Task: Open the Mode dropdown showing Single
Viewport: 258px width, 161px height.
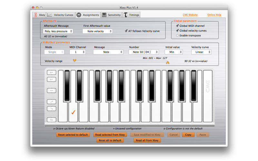Action: tap(54, 52)
